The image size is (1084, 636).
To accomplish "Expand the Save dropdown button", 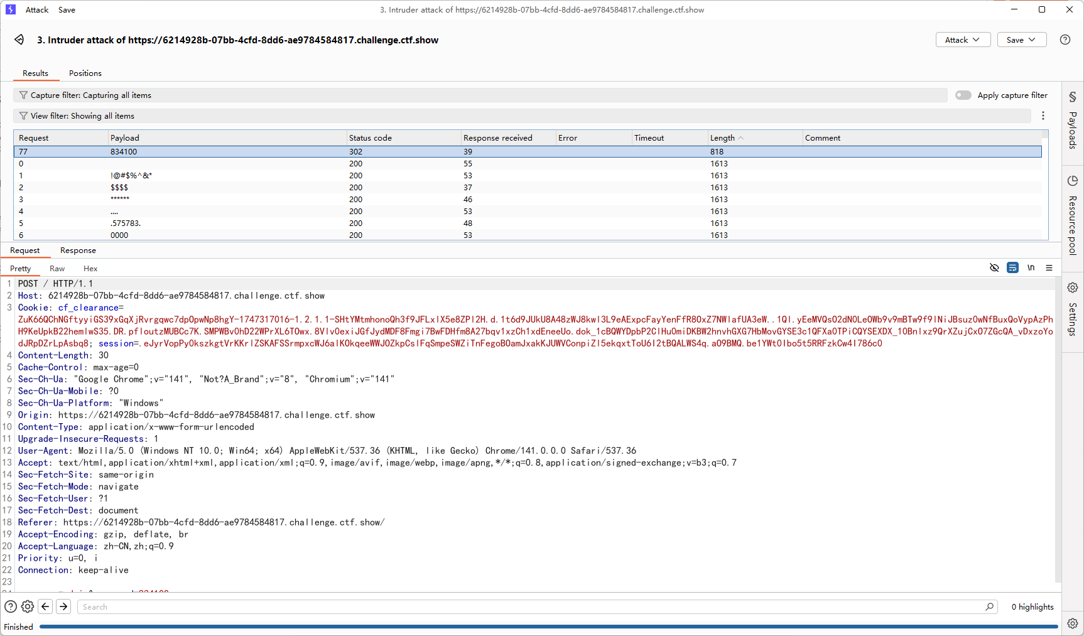I will click(x=1021, y=40).
